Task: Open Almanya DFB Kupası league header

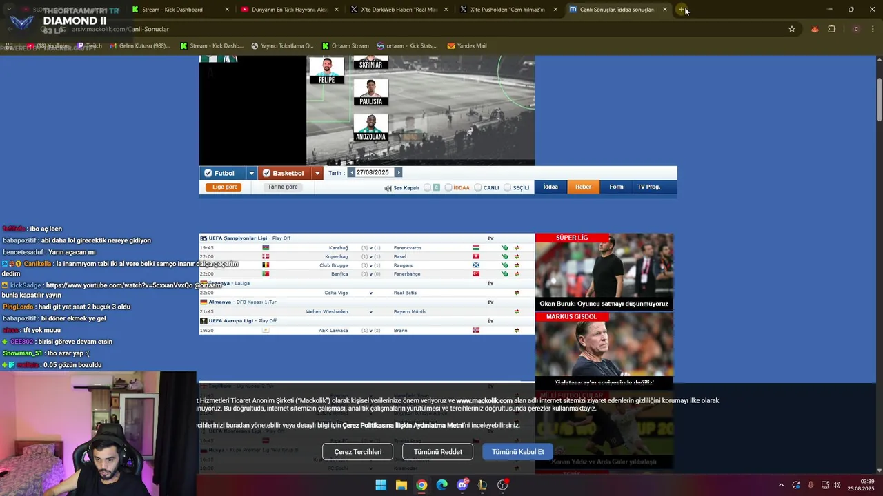Action: tap(366, 302)
